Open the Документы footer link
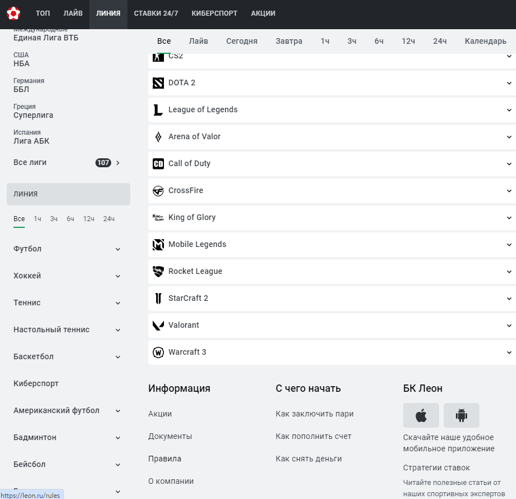 (170, 437)
